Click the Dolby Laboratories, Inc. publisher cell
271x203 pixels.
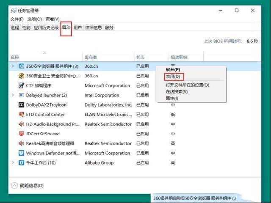108,105
